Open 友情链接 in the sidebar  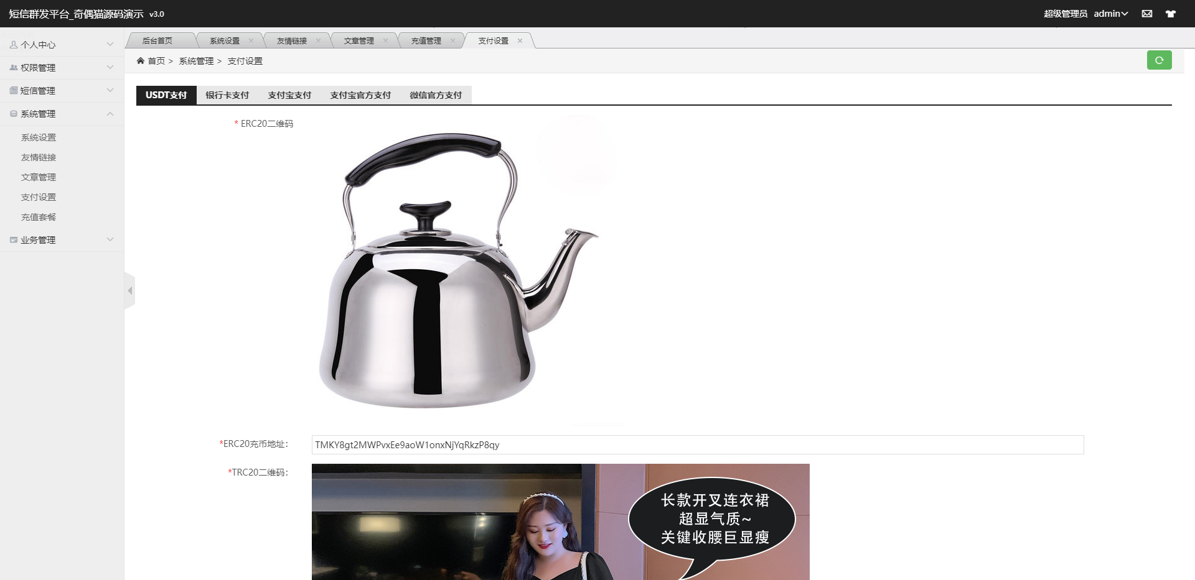(39, 157)
